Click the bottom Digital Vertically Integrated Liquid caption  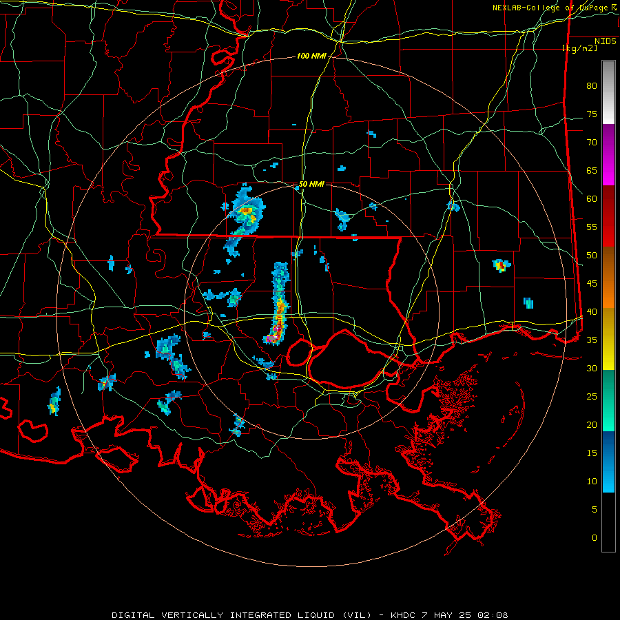point(309,615)
